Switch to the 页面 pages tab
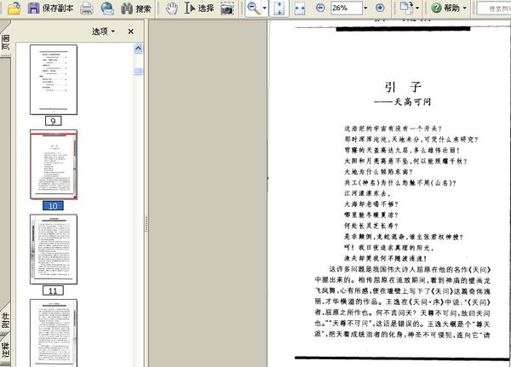The image size is (511, 367). [5, 42]
